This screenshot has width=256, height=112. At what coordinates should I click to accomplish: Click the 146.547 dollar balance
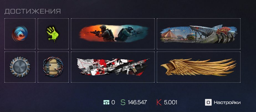137,102
